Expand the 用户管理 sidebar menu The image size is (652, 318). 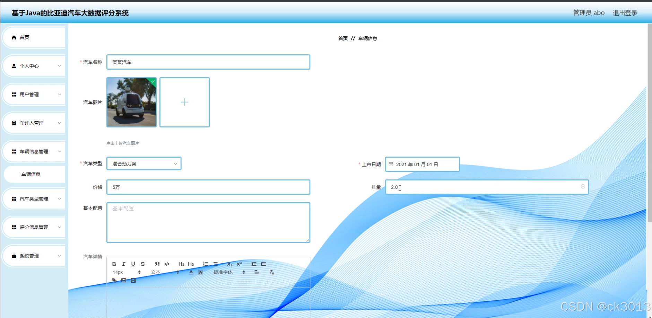point(34,94)
